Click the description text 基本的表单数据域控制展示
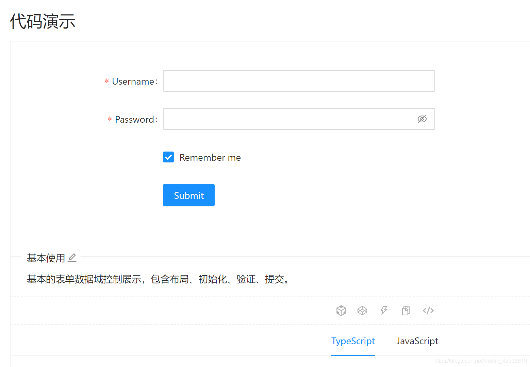 84,279
